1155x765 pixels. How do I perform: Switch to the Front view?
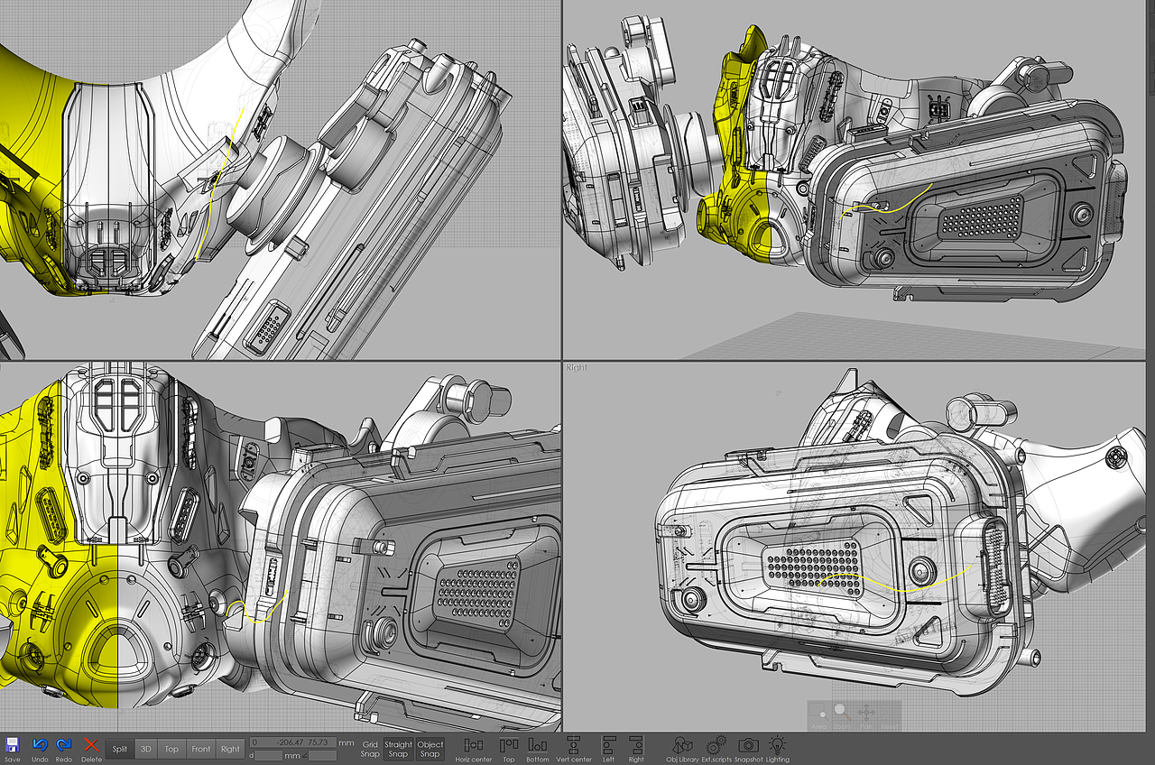point(201,749)
